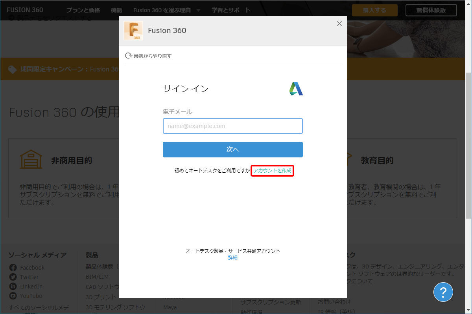The width and height of the screenshot is (472, 314).
Task: Open the プランと価格 menu item
Action: click(x=83, y=10)
